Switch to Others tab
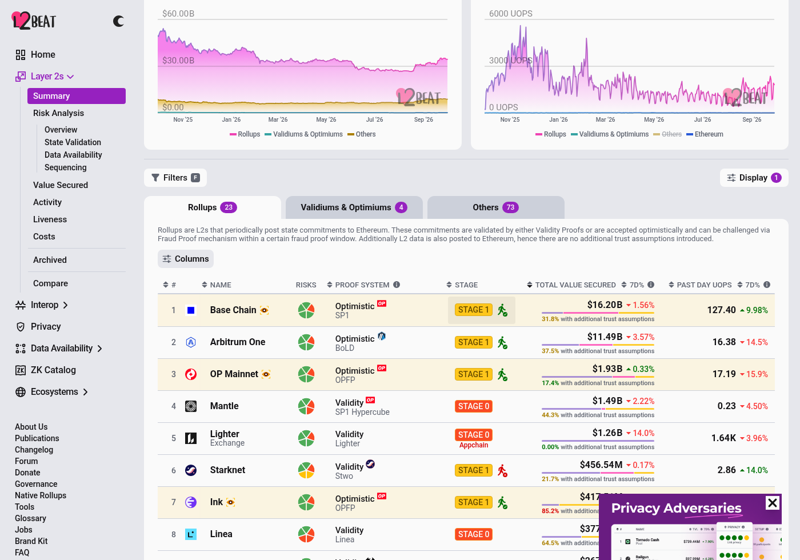Screen dimensions: 800x560 click(x=496, y=207)
